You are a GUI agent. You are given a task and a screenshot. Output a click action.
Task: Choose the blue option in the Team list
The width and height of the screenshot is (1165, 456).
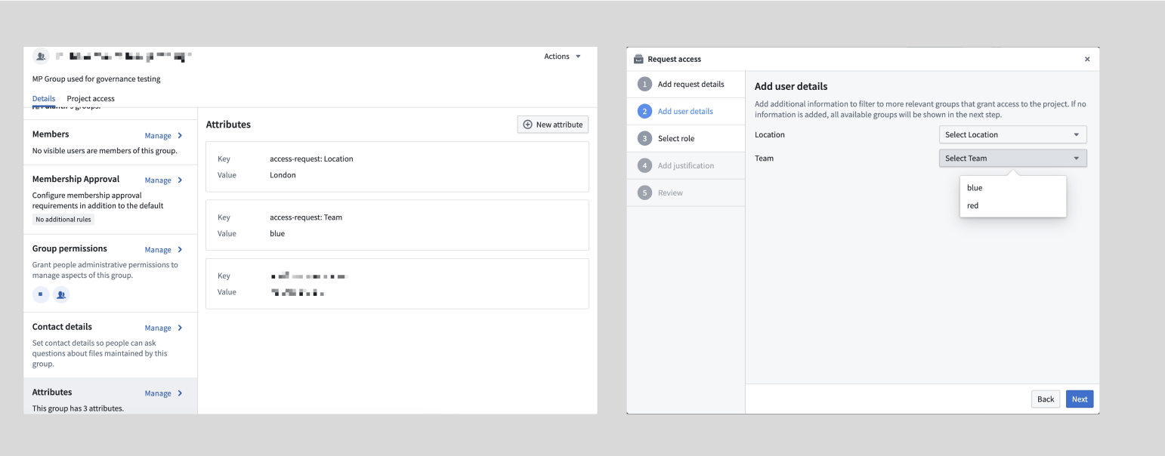1012,188
